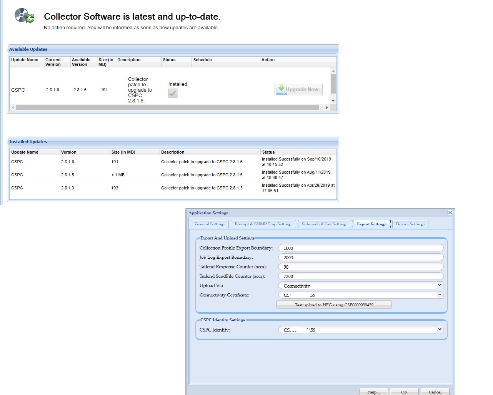This screenshot has width=493, height=395.
Task: Click the Help button
Action: (x=373, y=392)
